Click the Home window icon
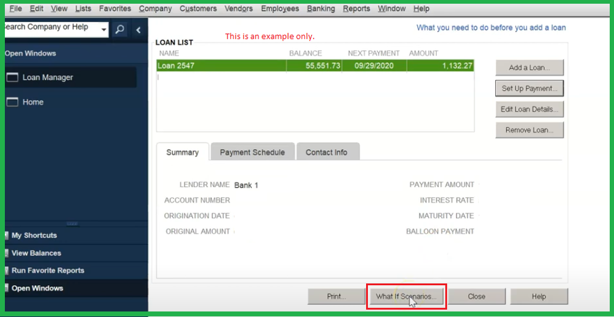This screenshot has width=614, height=317. point(12,102)
